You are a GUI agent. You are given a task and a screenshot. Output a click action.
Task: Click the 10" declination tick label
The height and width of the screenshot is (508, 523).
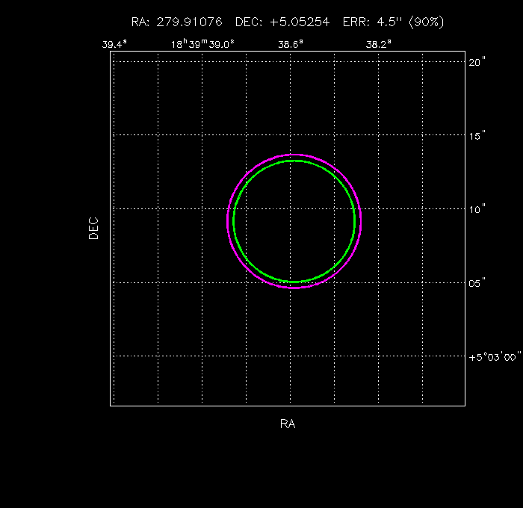[478, 209]
